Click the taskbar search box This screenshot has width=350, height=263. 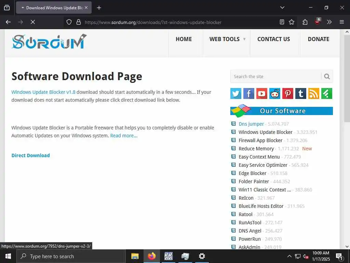71,256
